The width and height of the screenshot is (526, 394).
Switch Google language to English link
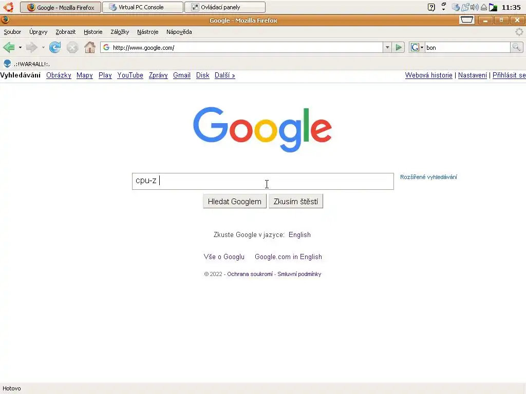pyautogui.click(x=299, y=234)
